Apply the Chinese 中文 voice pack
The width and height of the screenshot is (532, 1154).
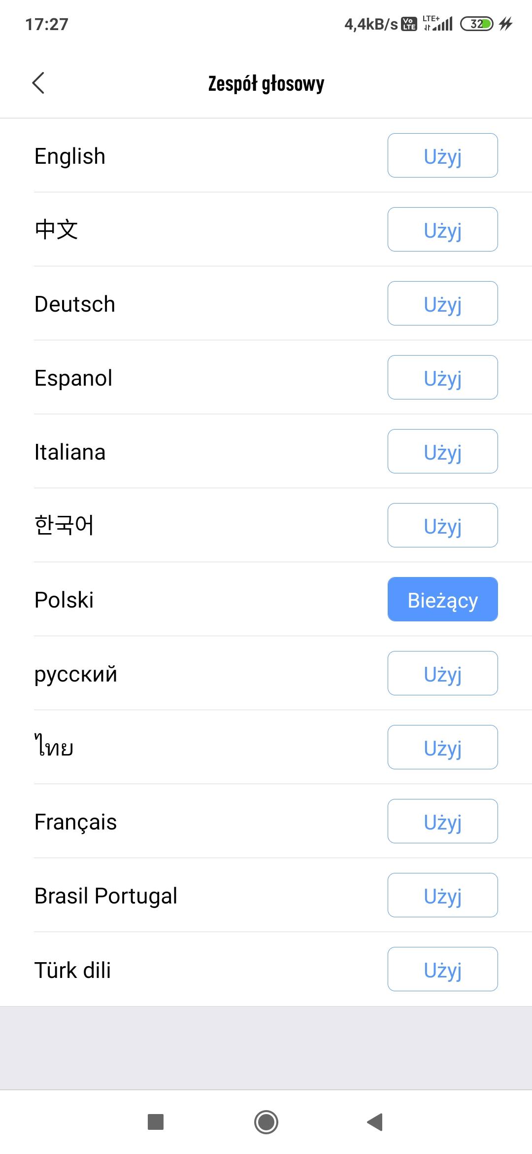click(442, 230)
